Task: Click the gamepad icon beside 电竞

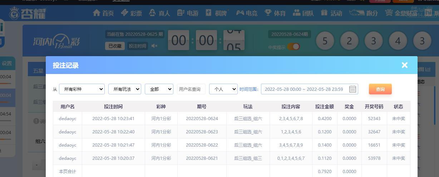Action: (240, 13)
